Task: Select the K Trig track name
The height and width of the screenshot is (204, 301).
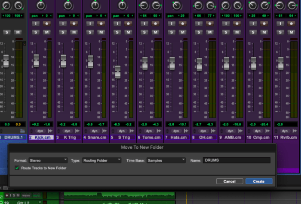Action: (x=68, y=138)
